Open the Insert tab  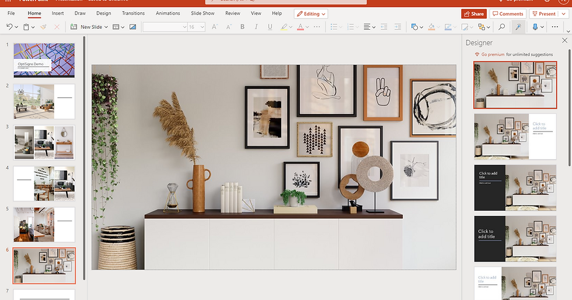[x=58, y=13]
